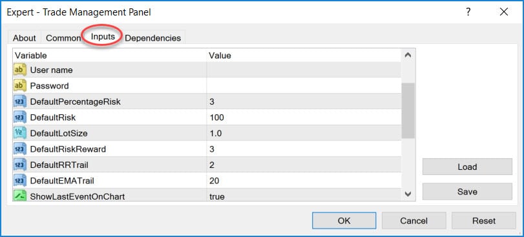Open the Dependencies tab
The image size is (524, 237).
(152, 38)
